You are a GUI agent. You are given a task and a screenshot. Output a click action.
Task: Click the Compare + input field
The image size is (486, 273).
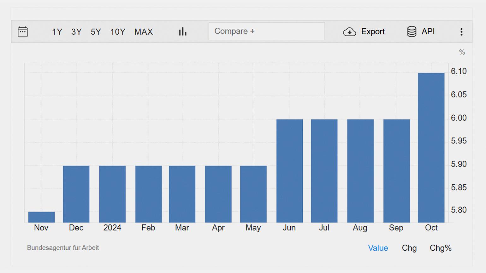[x=267, y=31]
